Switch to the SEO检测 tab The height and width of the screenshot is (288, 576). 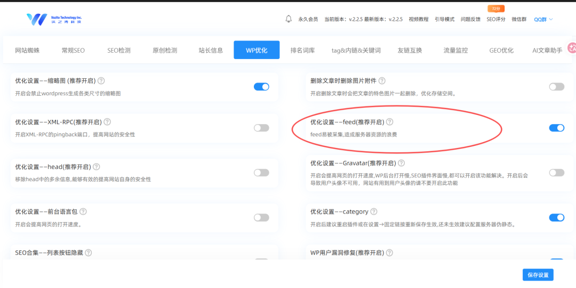tap(118, 50)
